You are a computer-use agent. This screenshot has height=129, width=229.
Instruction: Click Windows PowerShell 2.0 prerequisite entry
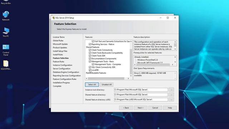click(147, 60)
